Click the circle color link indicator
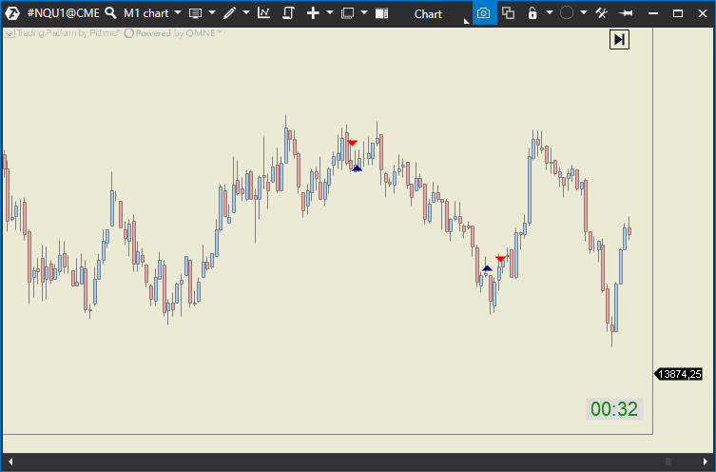This screenshot has height=472, width=716. [567, 12]
